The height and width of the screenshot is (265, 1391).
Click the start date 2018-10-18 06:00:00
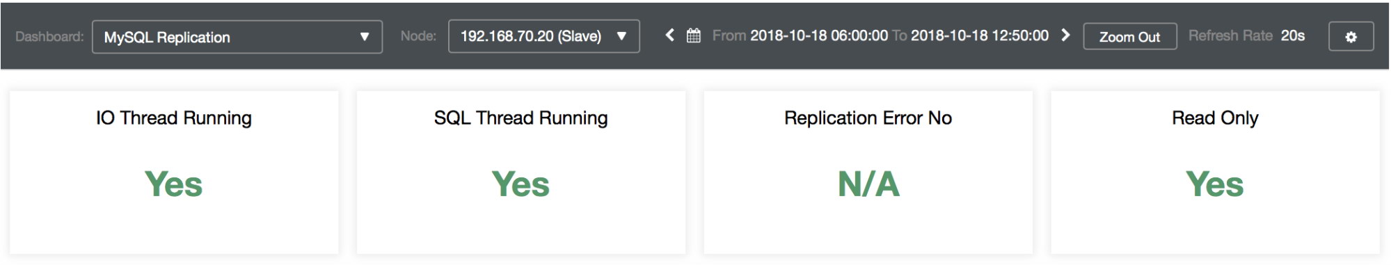(819, 35)
